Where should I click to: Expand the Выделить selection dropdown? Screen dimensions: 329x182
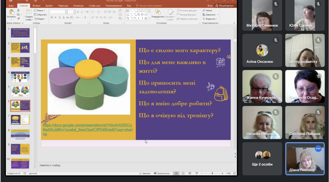[210, 19]
